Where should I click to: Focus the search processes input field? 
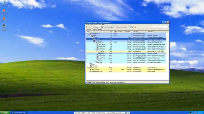[x=159, y=27]
